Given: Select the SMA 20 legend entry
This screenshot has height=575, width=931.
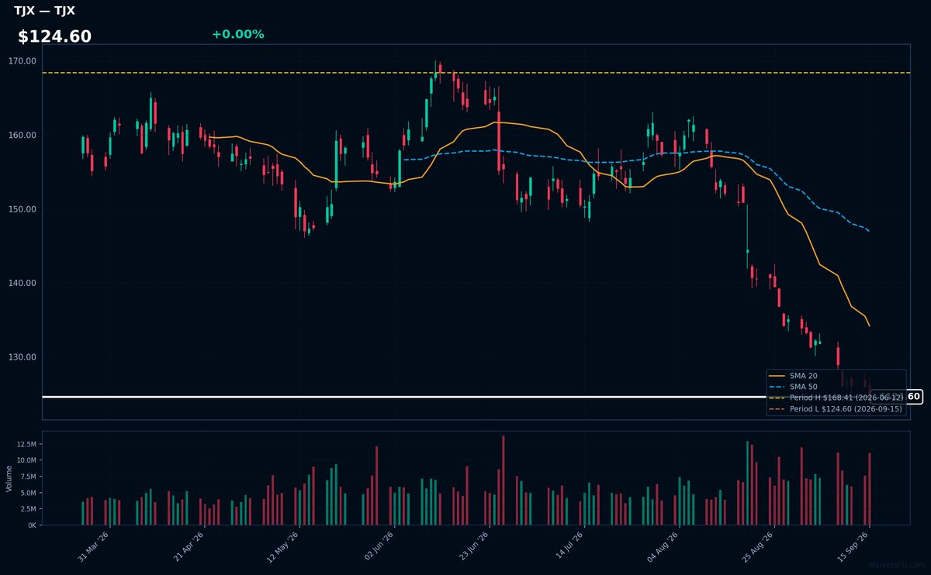Looking at the screenshot, I should (x=793, y=375).
